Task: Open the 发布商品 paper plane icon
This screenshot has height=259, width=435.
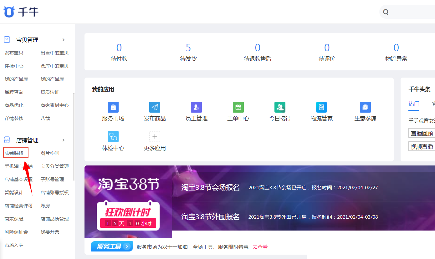Action: (x=155, y=107)
